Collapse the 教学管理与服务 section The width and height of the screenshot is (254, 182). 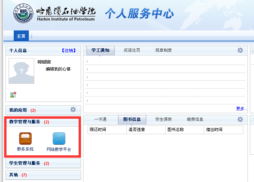[25, 122]
